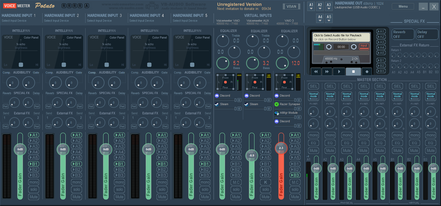This screenshot has width=441, height=206.
Task: Open the VBAN settings
Action: pos(291,6)
